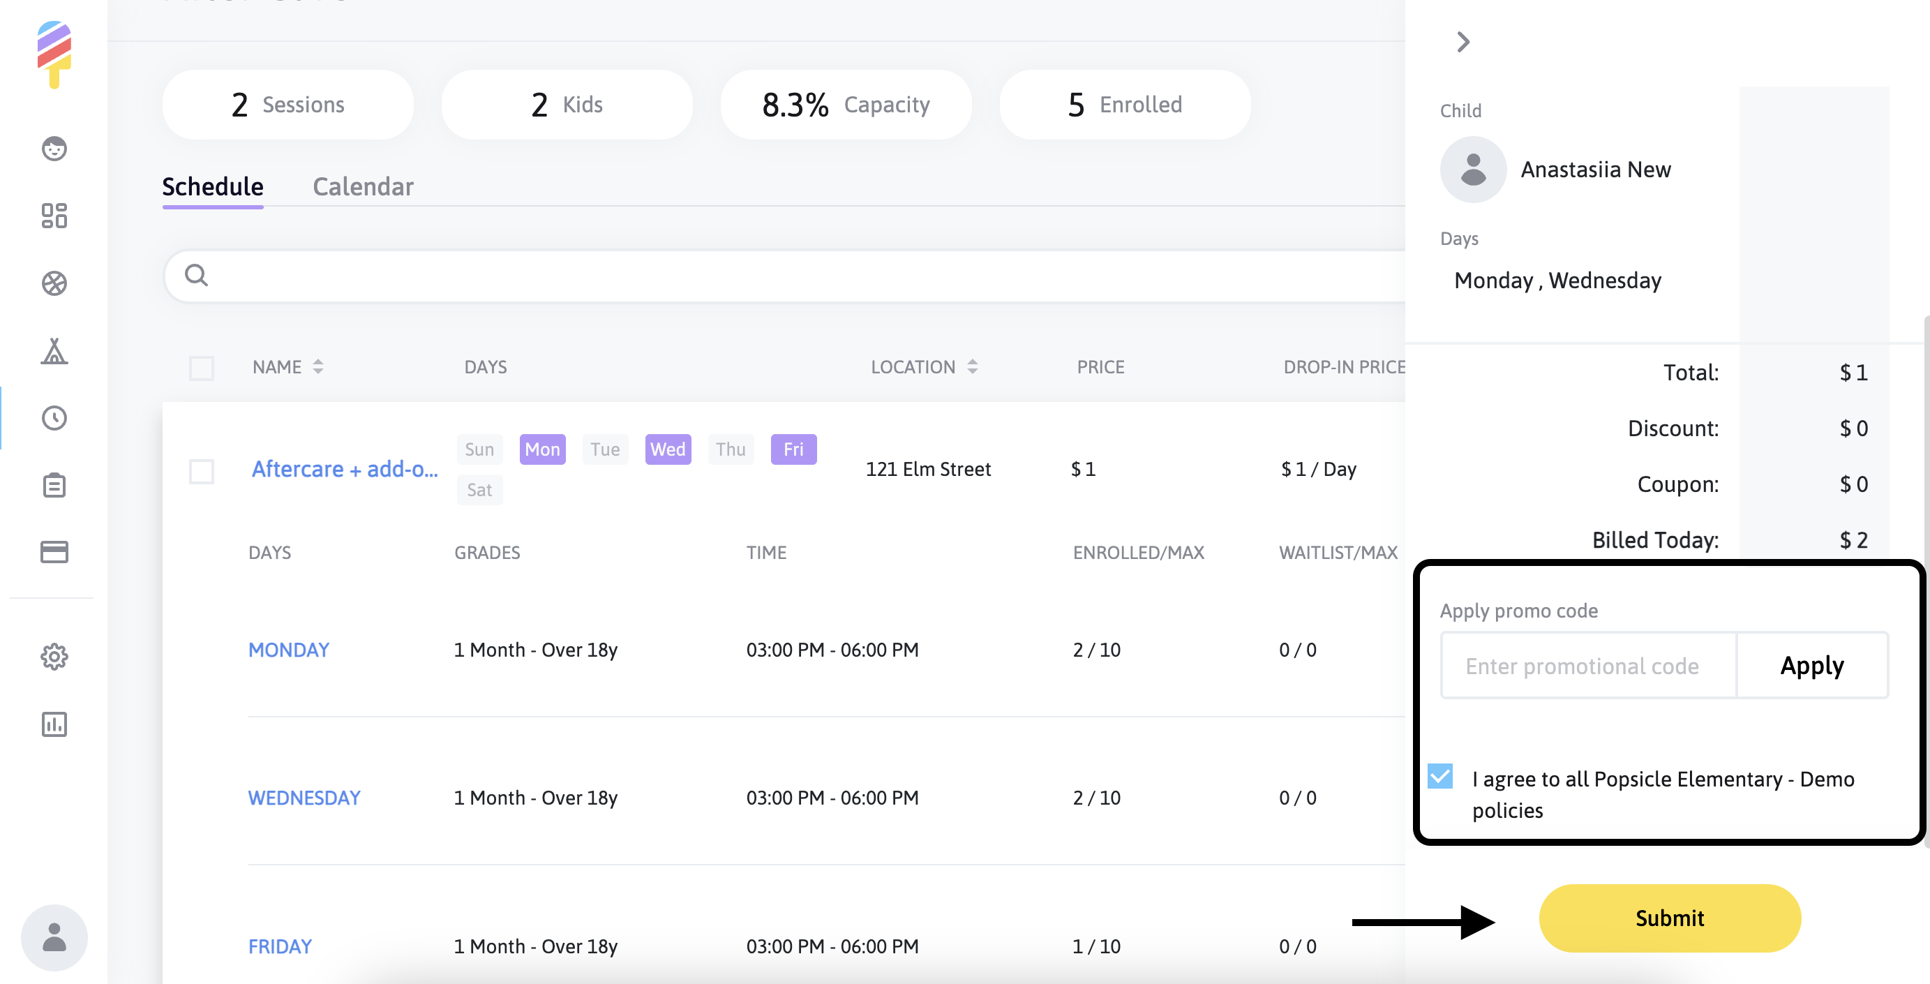The width and height of the screenshot is (1930, 984).
Task: Check the Aftercare + add-on row checkbox
Action: pos(202,471)
